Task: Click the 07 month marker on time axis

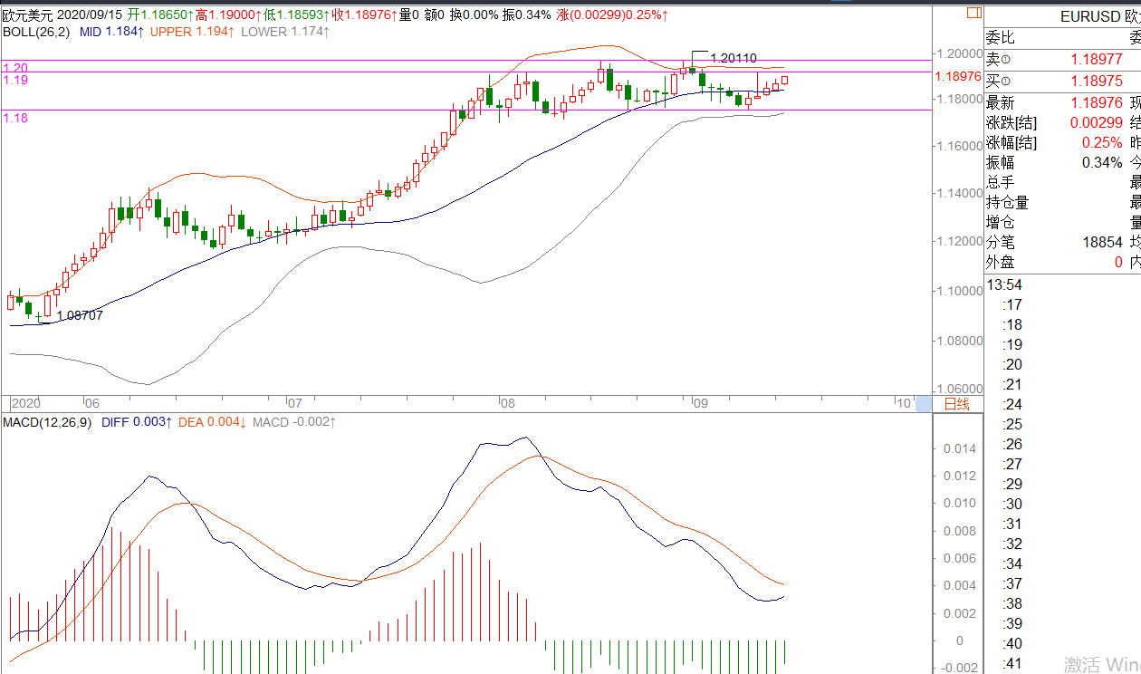Action: tap(293, 403)
